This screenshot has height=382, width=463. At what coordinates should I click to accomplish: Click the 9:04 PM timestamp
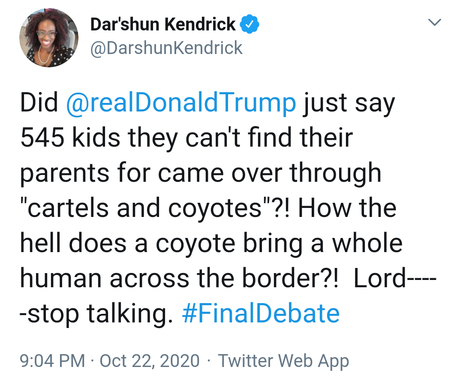pos(52,361)
